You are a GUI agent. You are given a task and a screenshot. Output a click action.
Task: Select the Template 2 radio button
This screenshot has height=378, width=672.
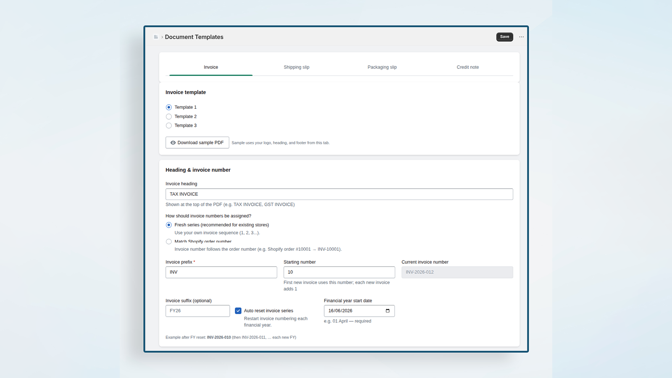pyautogui.click(x=169, y=117)
